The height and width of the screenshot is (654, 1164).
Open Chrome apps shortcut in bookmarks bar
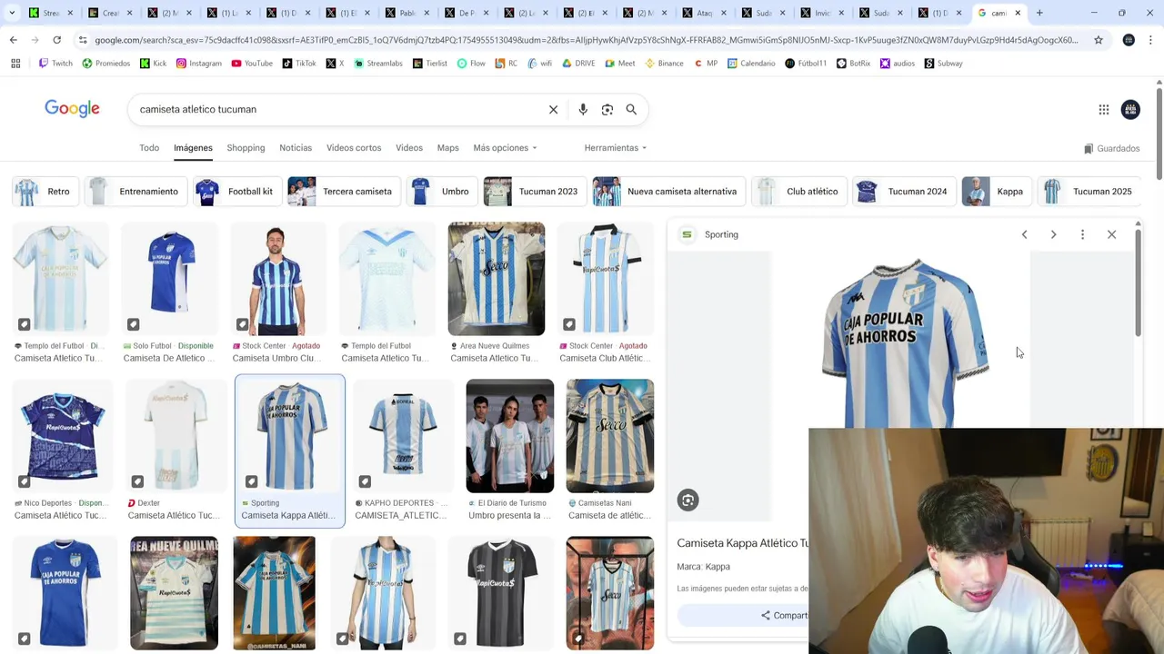click(15, 64)
